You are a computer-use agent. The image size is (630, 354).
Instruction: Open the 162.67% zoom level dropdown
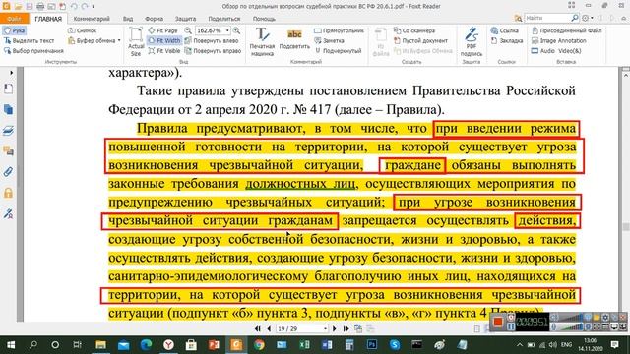(227, 30)
